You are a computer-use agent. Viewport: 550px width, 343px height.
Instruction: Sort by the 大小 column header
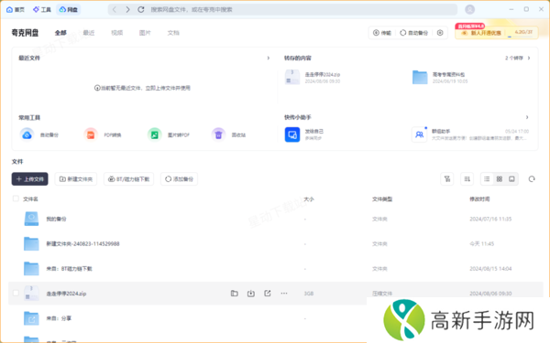click(309, 198)
